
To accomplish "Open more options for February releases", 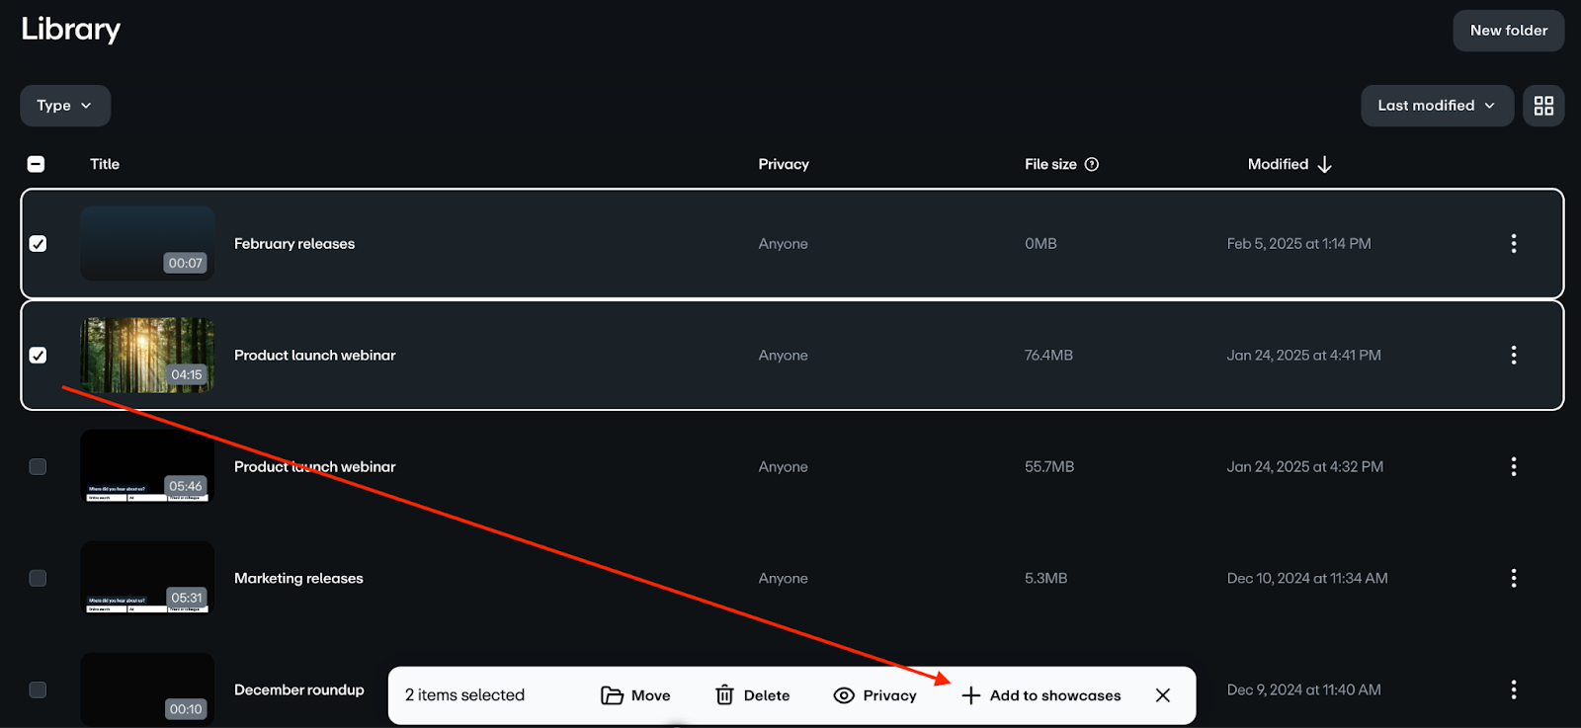I will click(x=1513, y=244).
